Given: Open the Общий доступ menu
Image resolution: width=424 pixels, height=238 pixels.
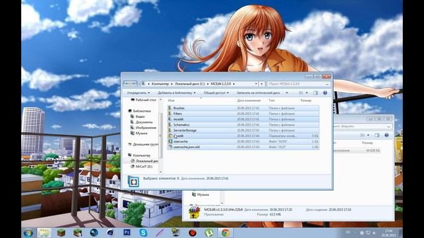Looking at the screenshot, I should point(216,93).
